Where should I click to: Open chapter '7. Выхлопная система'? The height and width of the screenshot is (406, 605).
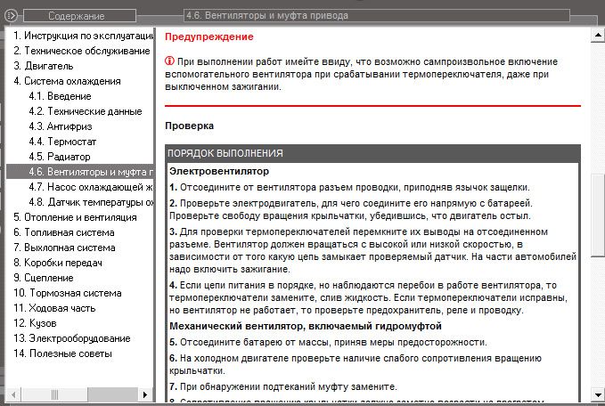coord(64,248)
